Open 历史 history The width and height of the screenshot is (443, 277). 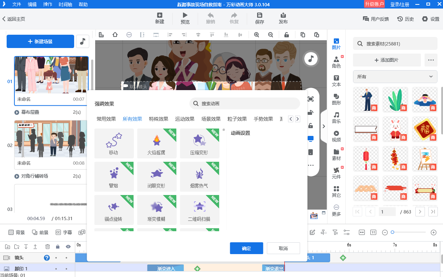click(405, 19)
